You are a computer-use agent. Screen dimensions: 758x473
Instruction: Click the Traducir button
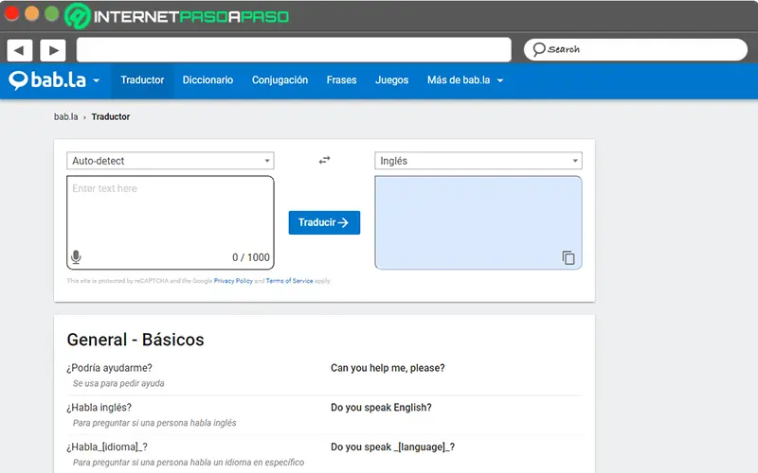pos(324,222)
